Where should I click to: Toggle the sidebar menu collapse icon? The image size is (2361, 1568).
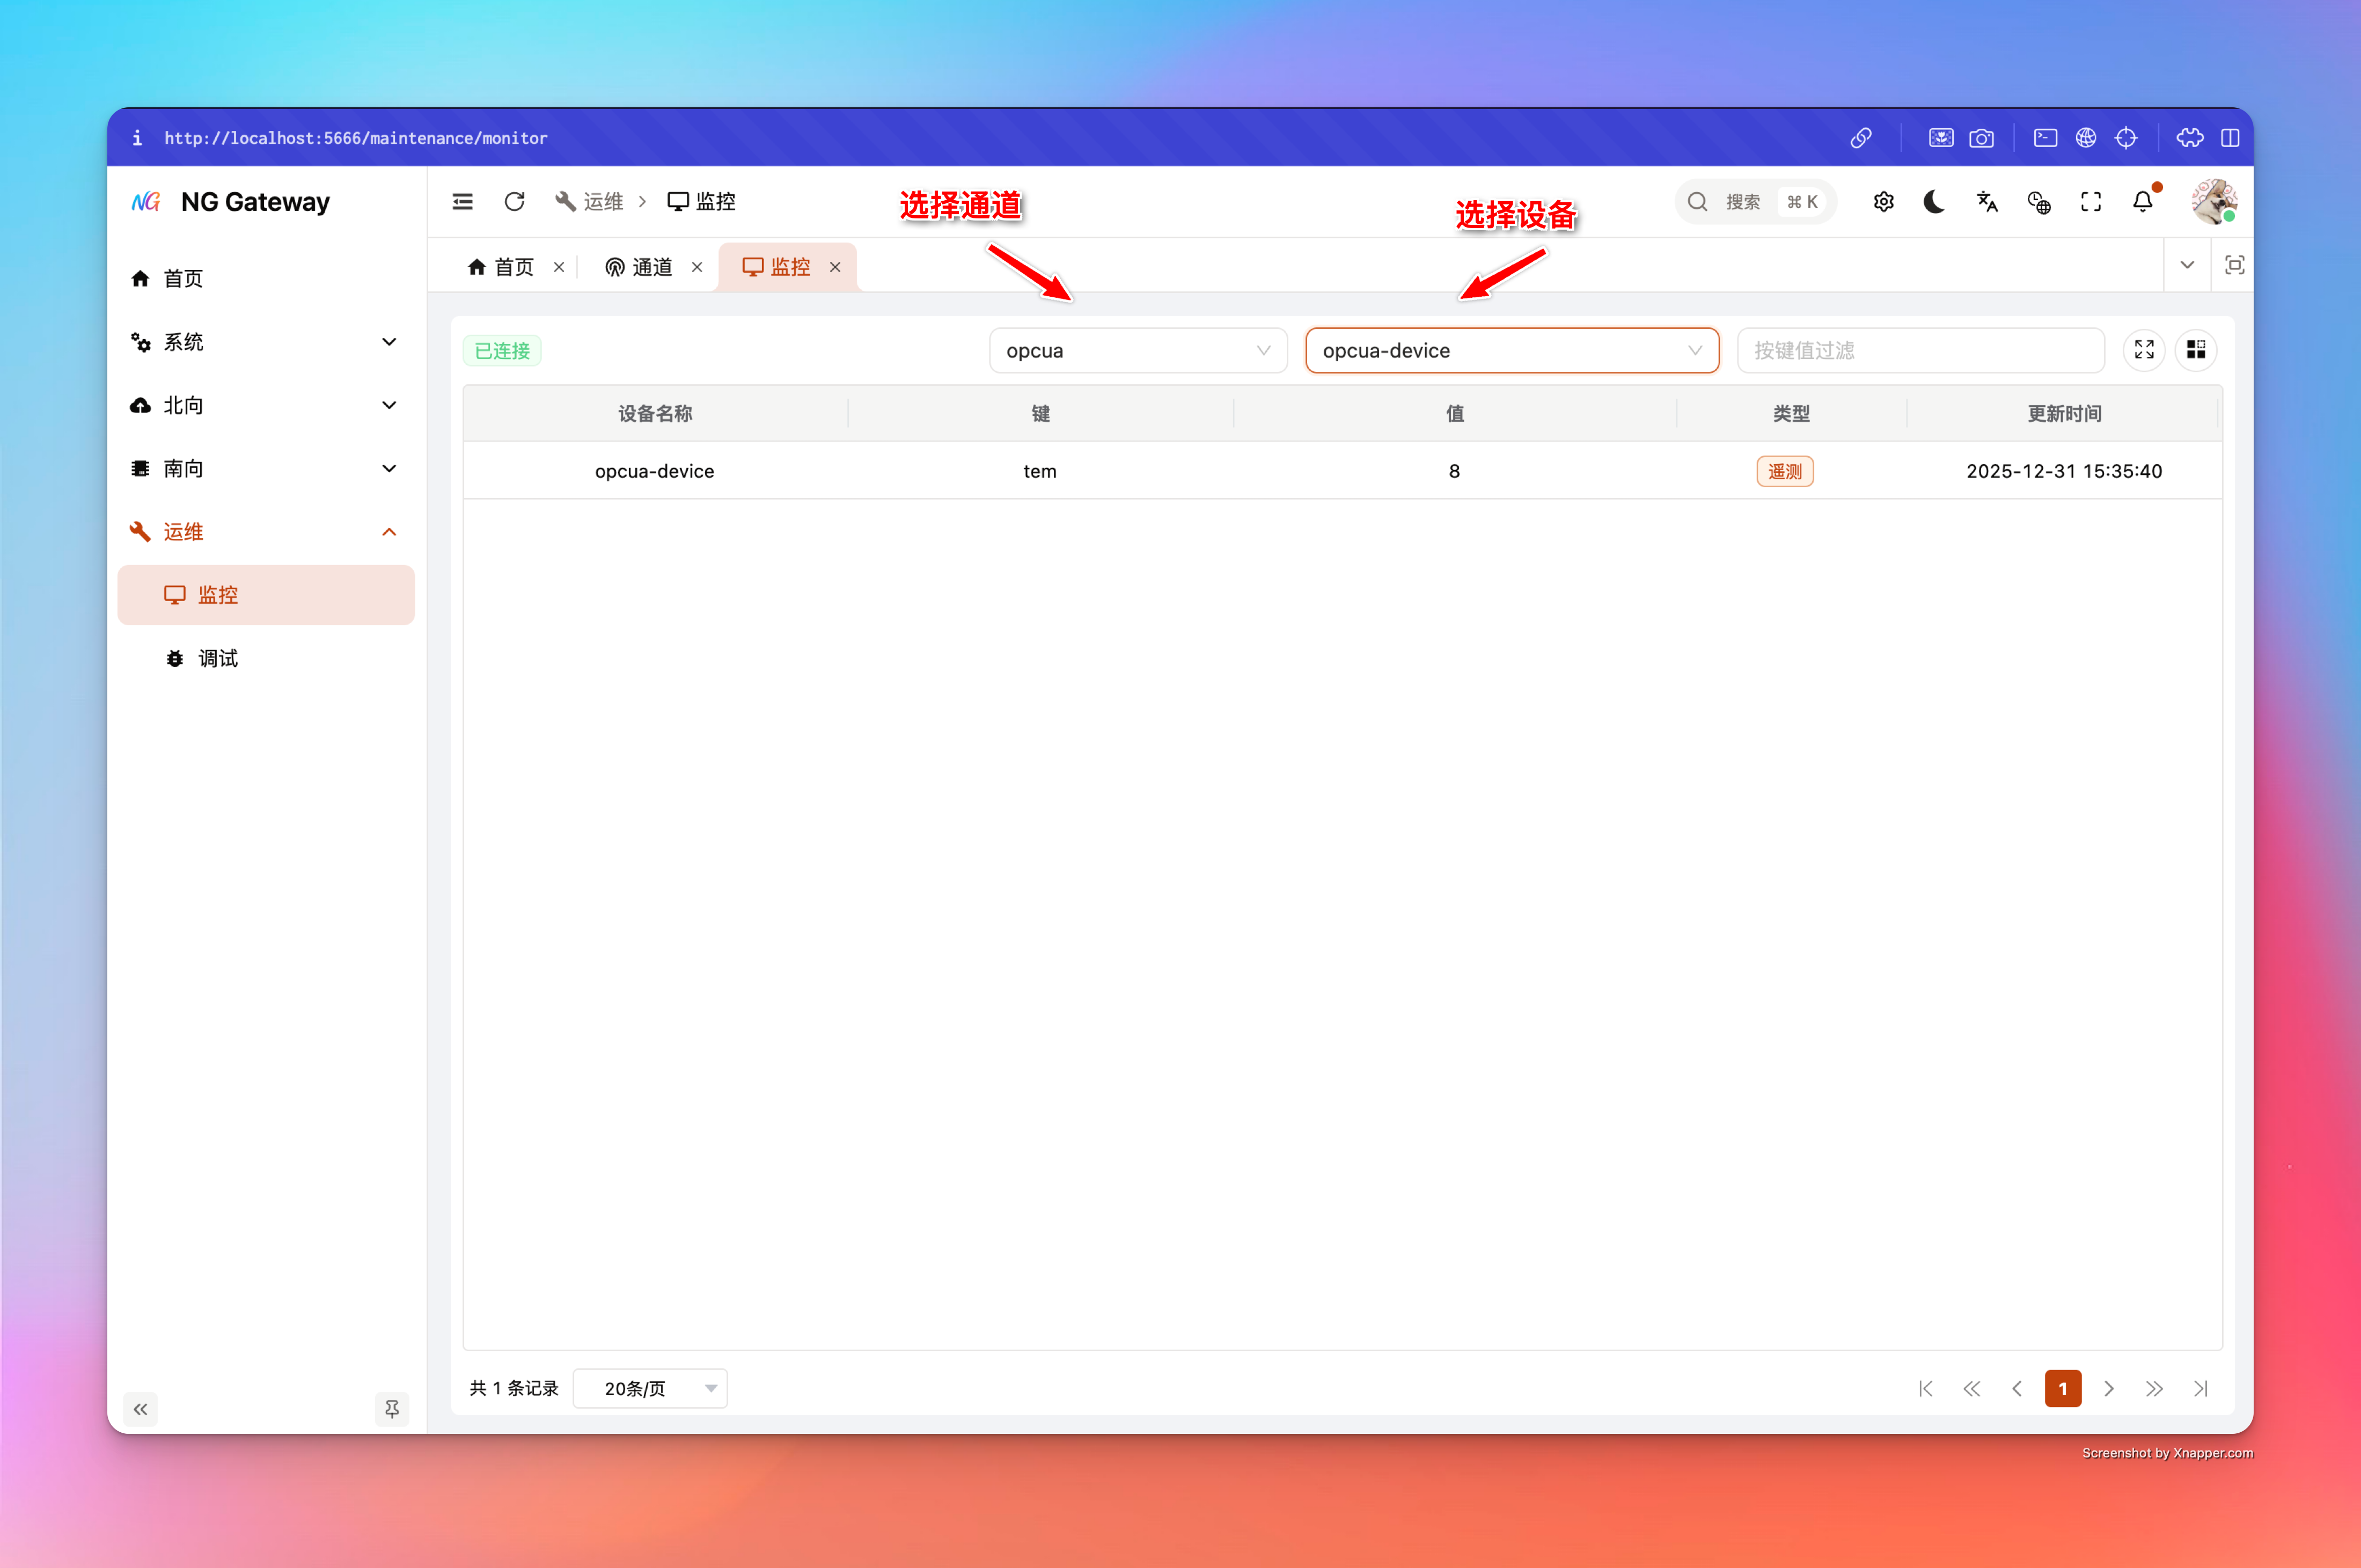(463, 202)
